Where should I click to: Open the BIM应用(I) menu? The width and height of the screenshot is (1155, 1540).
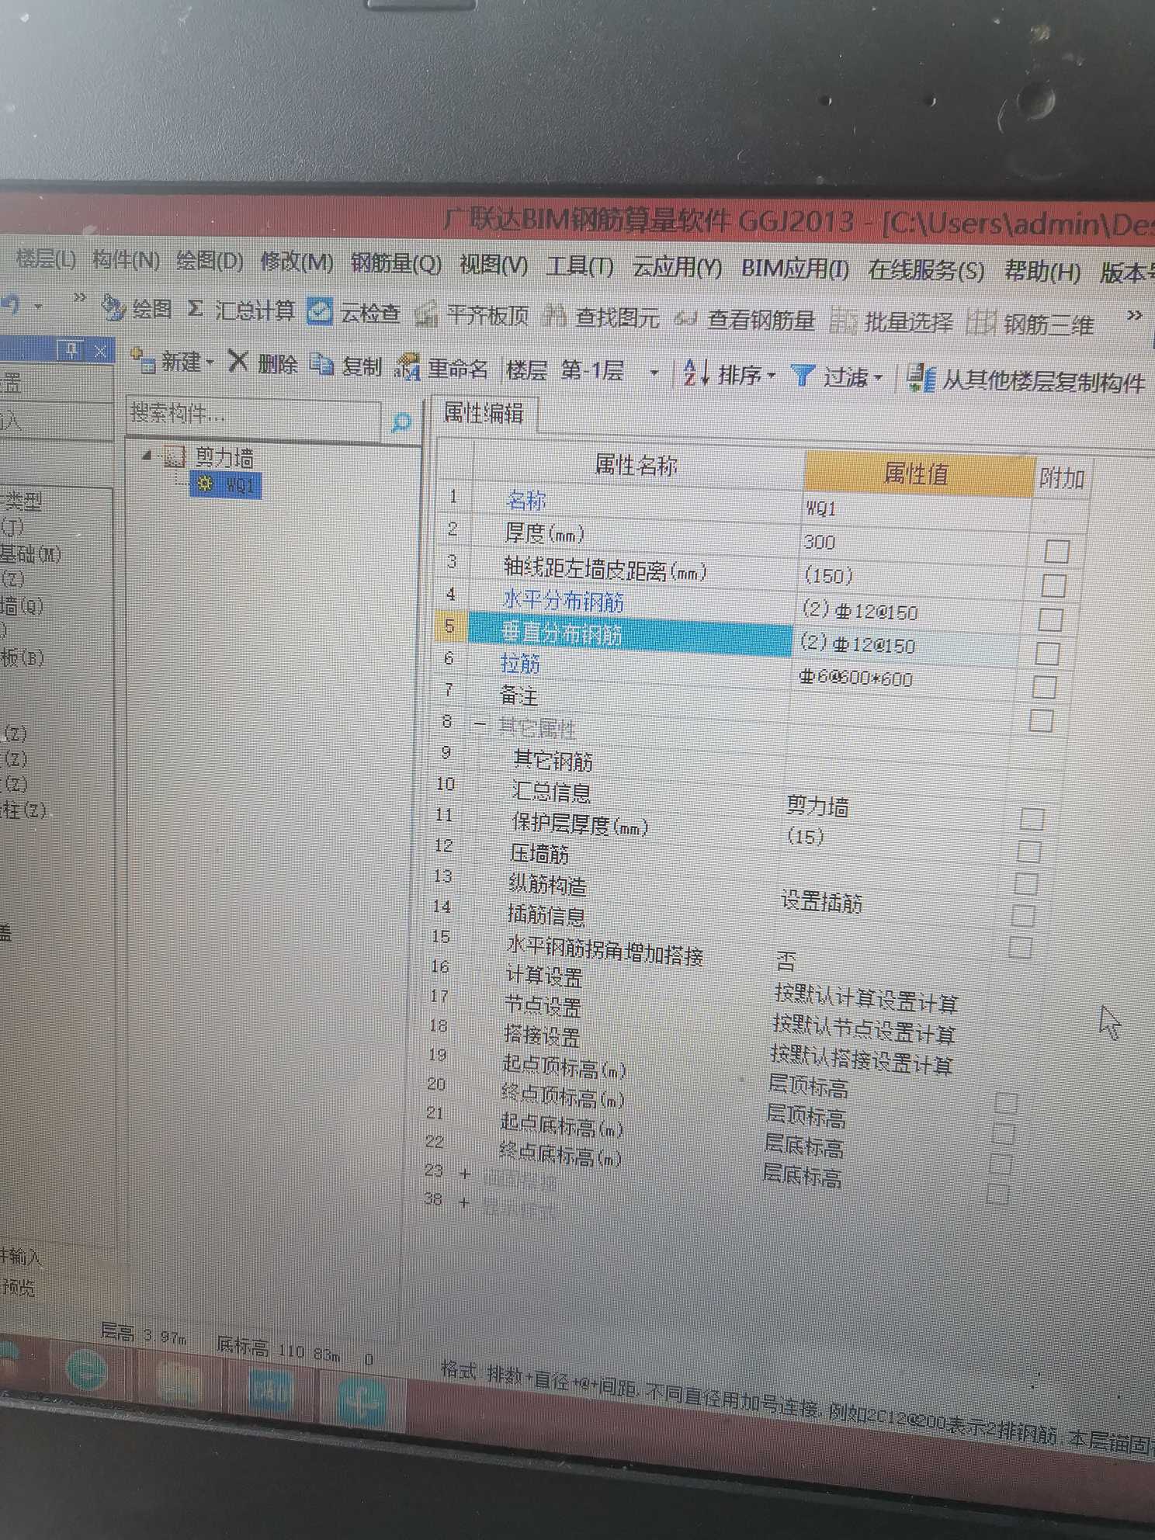795,269
